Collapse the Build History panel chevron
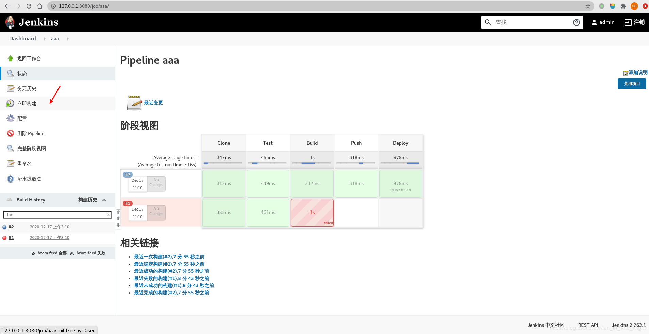Viewport: 649px width, 334px height. tap(104, 200)
